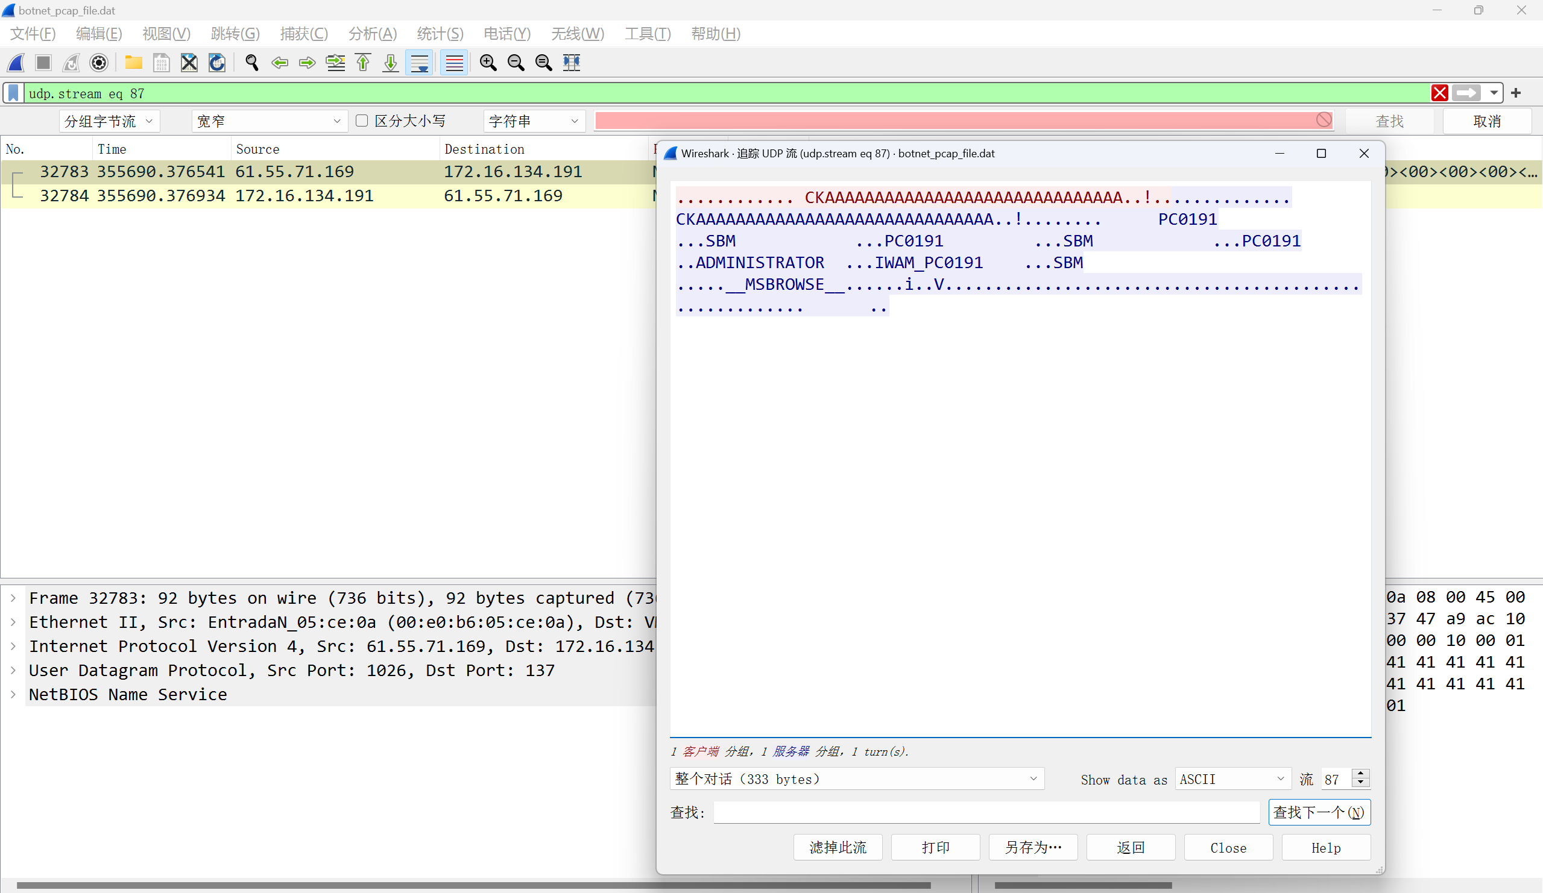This screenshot has height=893, width=1543.
Task: Open the 视图(V) menu
Action: click(x=166, y=34)
